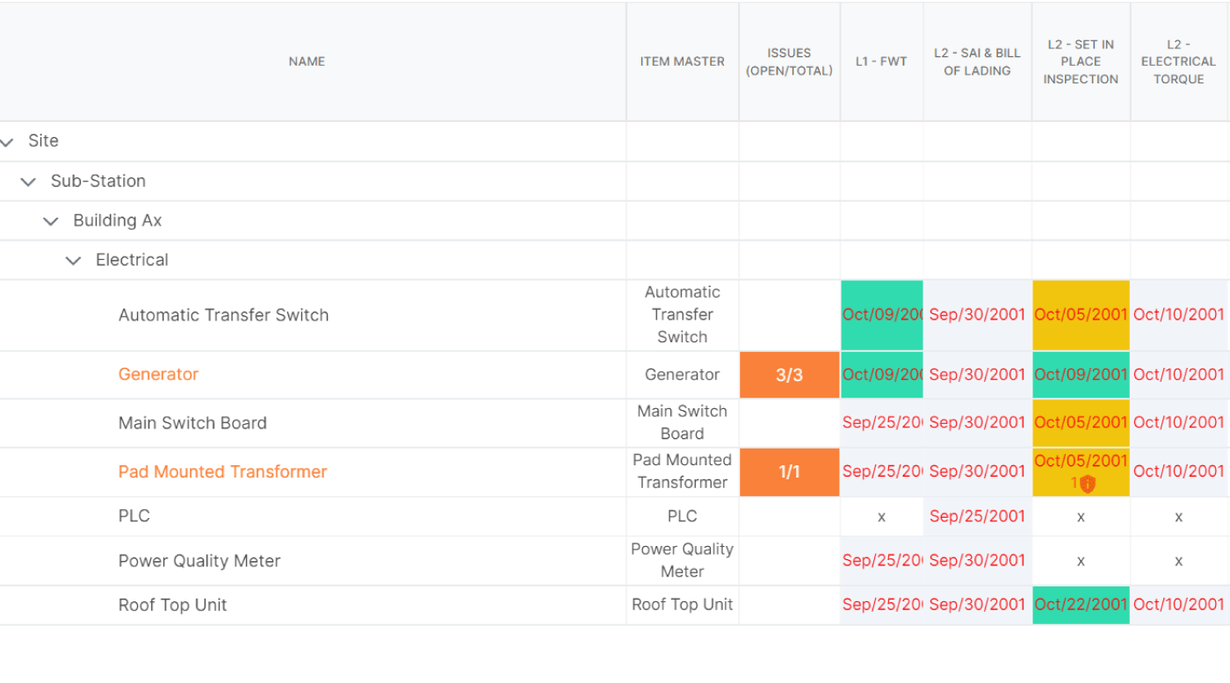
Task: Click Sep/25/2001 SAI cell in PLC row
Action: coord(977,516)
